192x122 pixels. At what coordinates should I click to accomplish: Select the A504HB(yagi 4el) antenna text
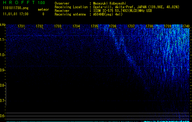coord(108,14)
